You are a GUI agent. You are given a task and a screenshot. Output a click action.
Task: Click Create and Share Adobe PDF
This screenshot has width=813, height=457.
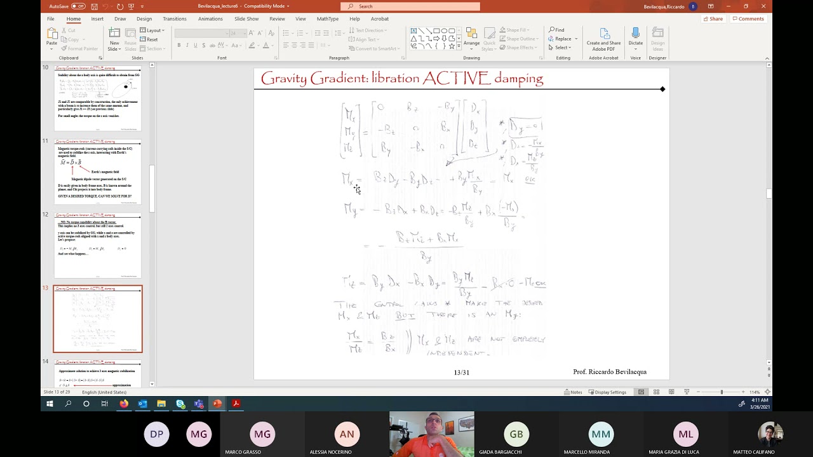pyautogui.click(x=603, y=39)
